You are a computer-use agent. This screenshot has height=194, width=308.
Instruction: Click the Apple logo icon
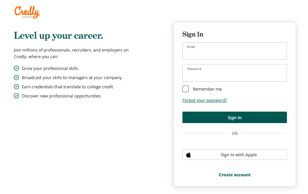(189, 155)
